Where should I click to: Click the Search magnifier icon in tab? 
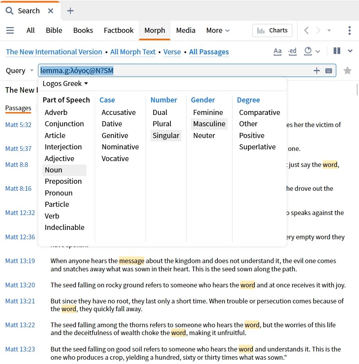point(9,11)
